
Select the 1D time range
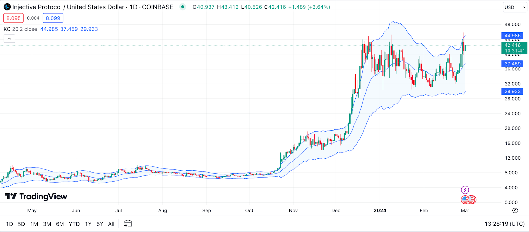[9, 224]
